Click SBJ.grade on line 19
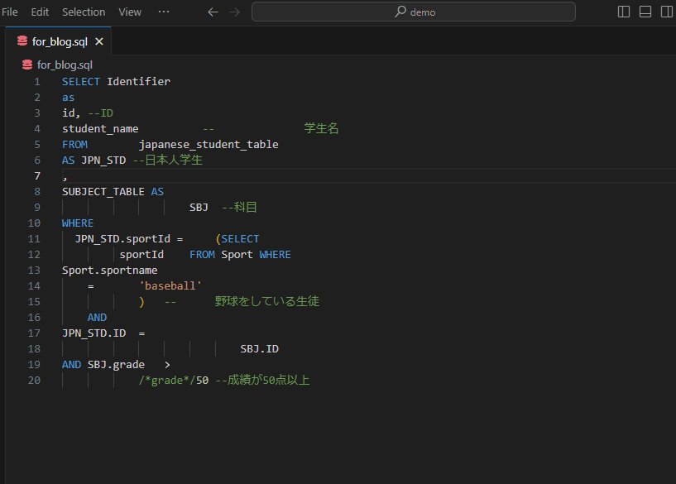 [x=116, y=365]
